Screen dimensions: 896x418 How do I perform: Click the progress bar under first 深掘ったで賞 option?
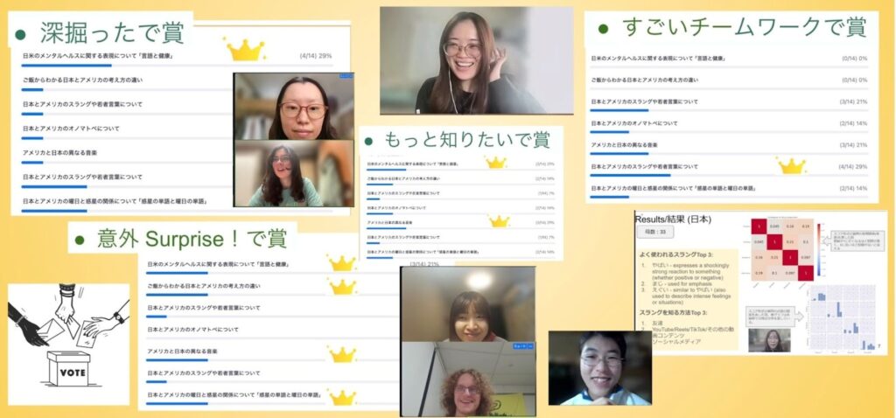pyautogui.click(x=68, y=65)
